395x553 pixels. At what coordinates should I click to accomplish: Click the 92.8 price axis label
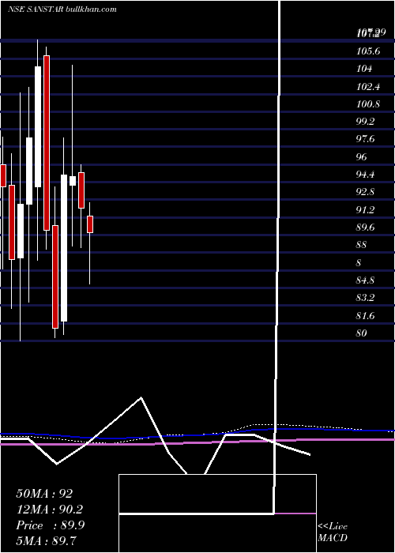(365, 192)
